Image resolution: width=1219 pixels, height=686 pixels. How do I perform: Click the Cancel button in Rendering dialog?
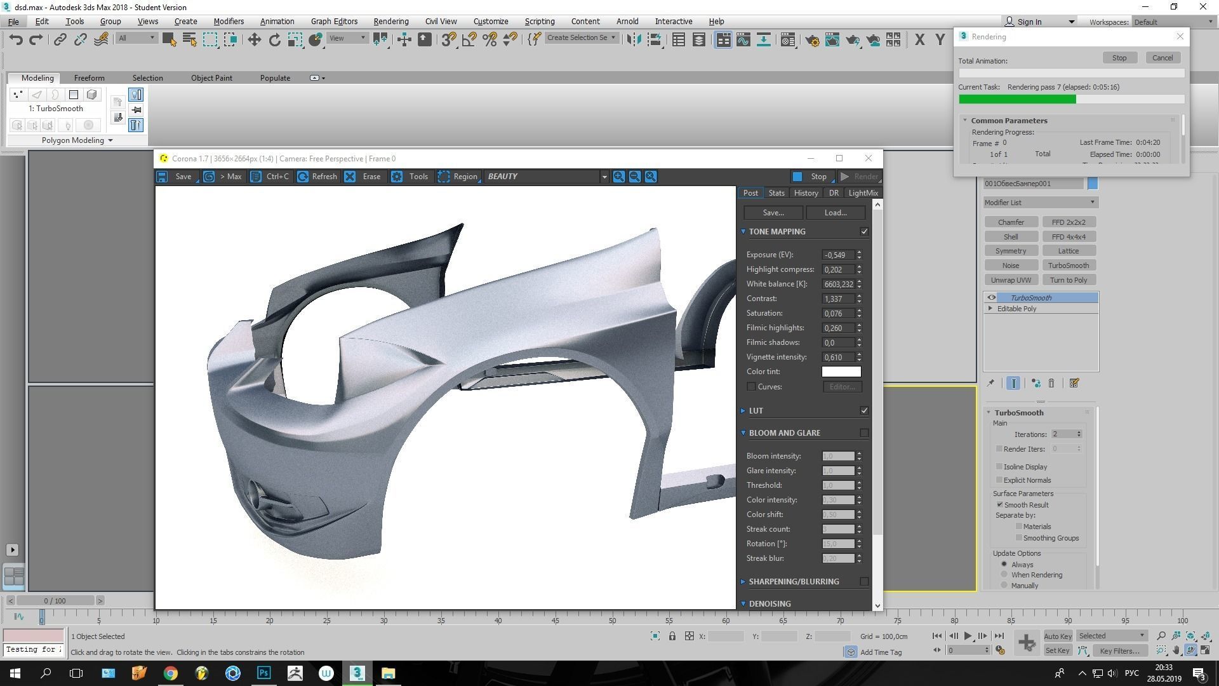click(1162, 58)
